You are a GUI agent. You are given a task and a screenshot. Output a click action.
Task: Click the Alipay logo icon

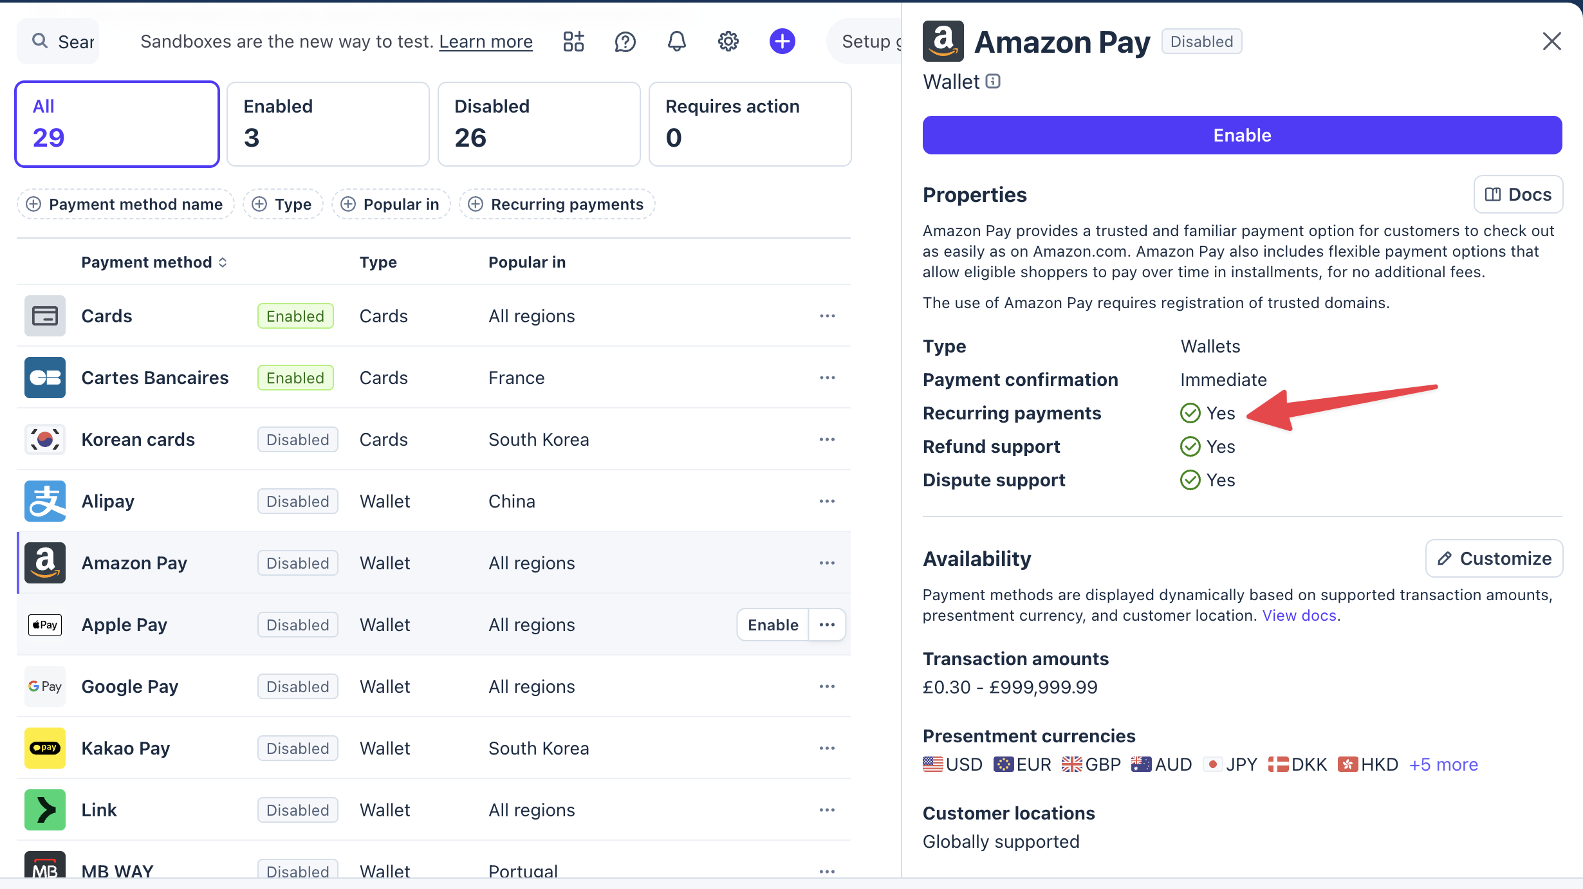click(45, 501)
